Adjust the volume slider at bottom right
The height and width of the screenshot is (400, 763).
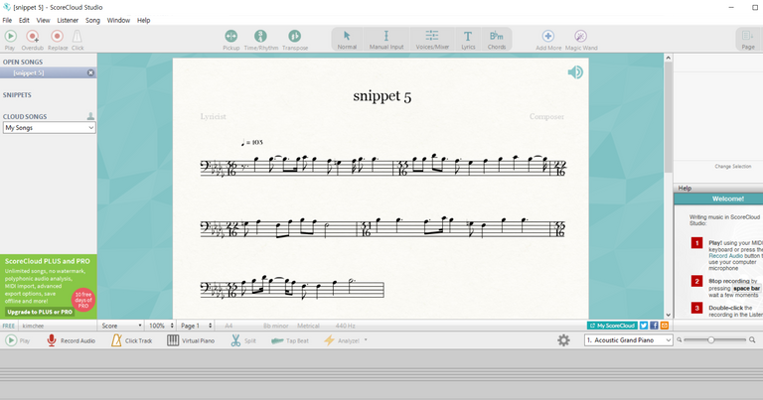(x=709, y=340)
